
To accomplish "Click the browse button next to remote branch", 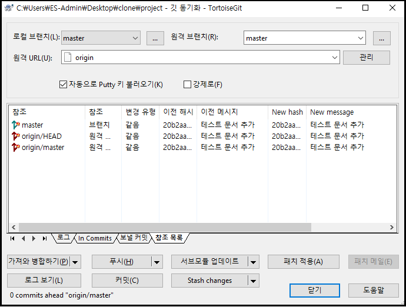I will point(382,38).
